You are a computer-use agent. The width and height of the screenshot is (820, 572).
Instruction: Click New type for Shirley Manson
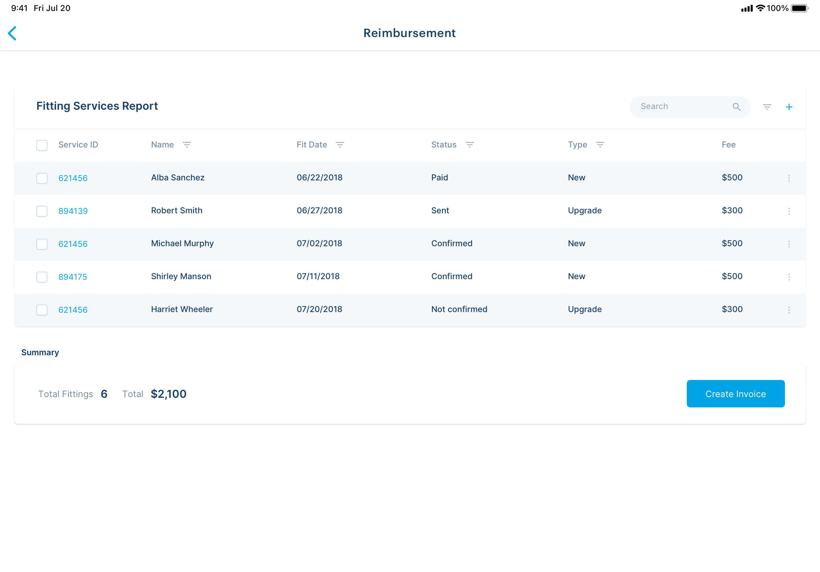pos(577,276)
